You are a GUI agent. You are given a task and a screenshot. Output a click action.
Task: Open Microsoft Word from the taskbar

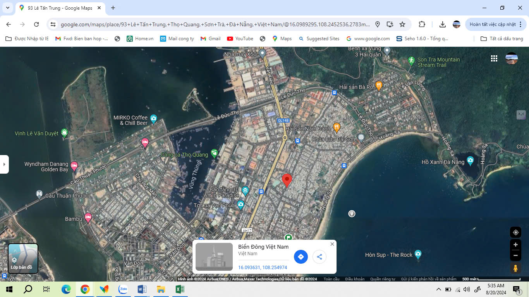(142, 289)
